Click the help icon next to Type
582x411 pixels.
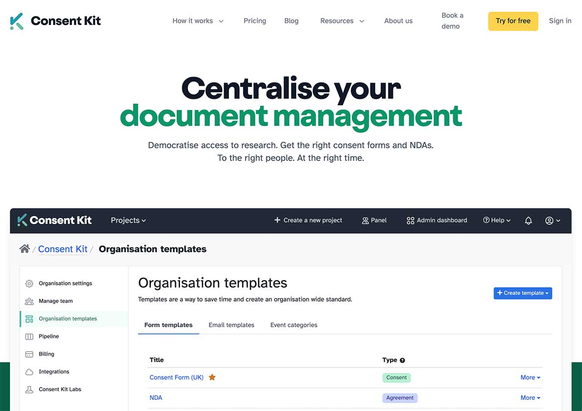(402, 360)
